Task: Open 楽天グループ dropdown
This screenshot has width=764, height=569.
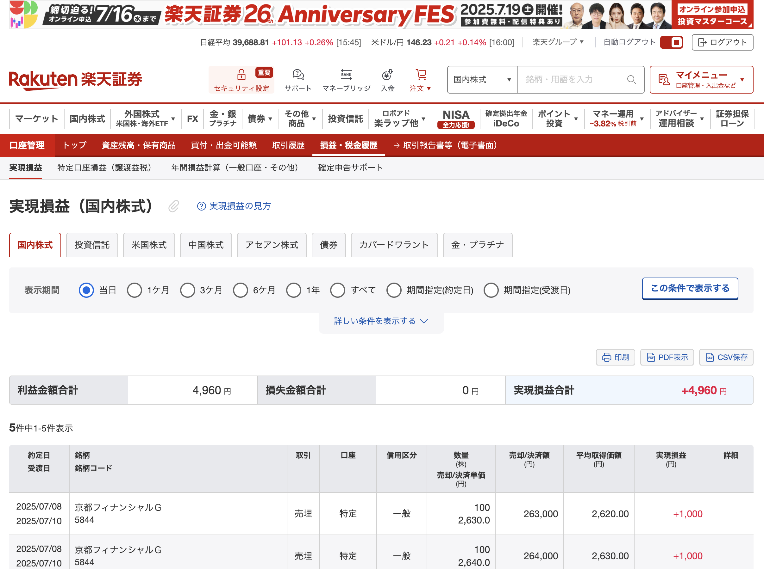Action: pyautogui.click(x=558, y=42)
